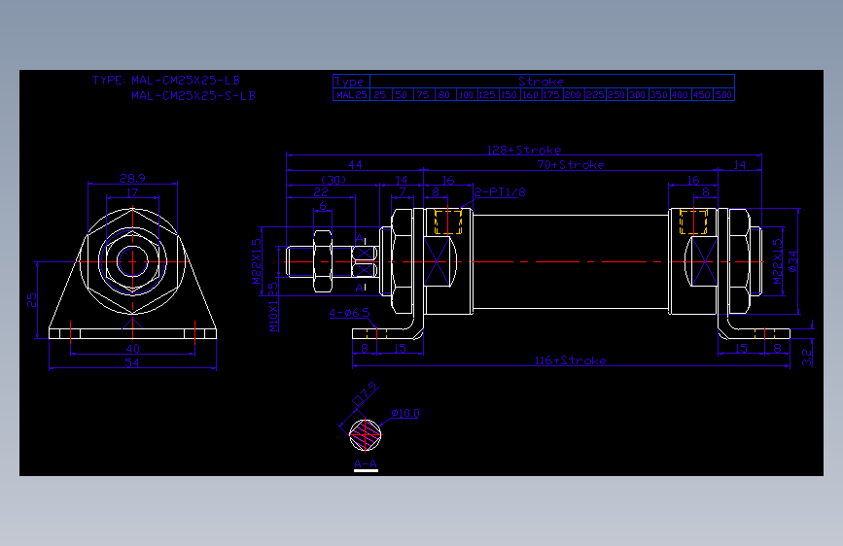Click the '116+Stroke' mounting length dimension

571,360
